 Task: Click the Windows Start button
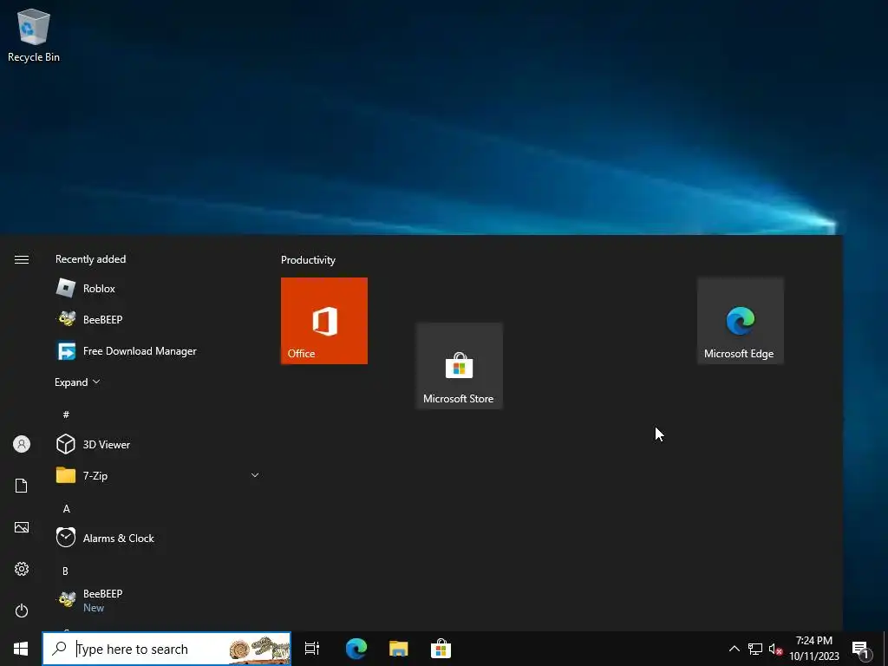21,649
